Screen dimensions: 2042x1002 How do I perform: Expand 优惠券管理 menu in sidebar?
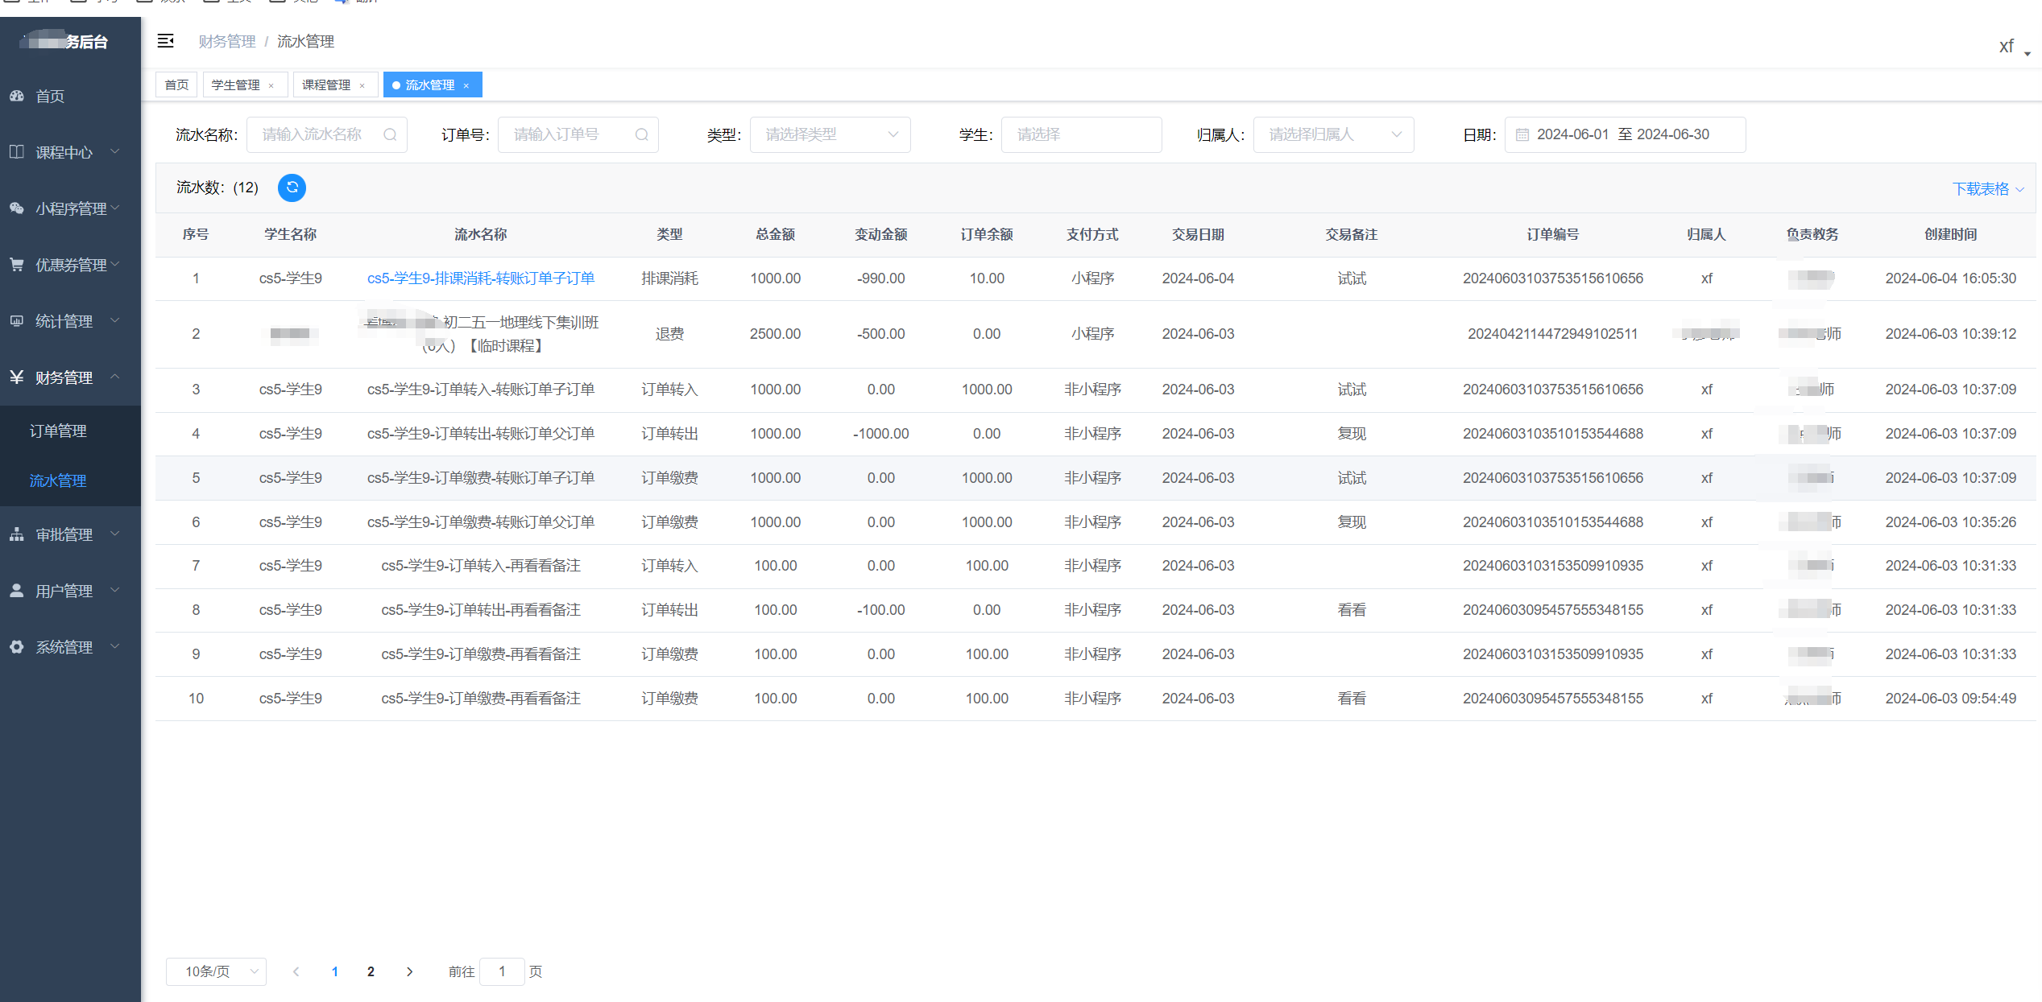pos(70,265)
